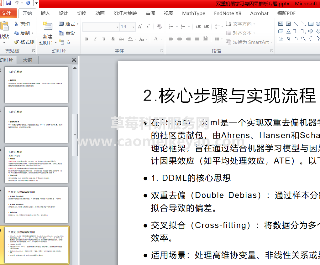Image resolution: width=320 pixels, height=265 pixels.
Task: Click the 对齐文本 align text button
Action: (241, 33)
